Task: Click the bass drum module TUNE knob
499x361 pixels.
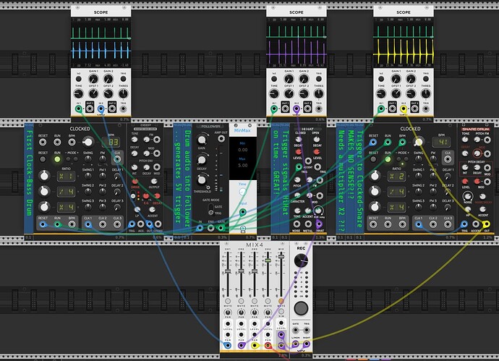Action: tap(135, 140)
